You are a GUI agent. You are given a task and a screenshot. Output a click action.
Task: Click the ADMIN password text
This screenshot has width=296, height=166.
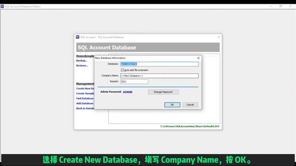[128, 92]
